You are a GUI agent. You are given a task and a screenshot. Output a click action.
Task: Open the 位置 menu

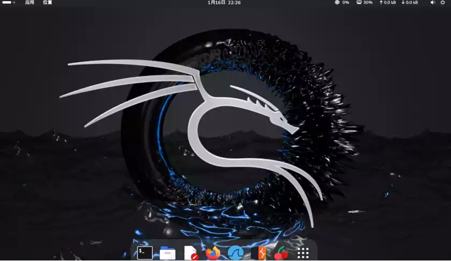click(x=47, y=2)
